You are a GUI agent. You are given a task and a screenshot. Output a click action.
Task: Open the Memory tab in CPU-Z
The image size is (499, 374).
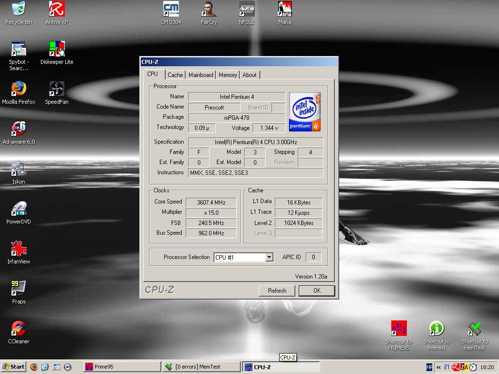pyautogui.click(x=228, y=75)
